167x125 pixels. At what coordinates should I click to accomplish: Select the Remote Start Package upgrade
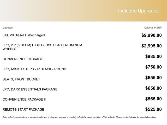[x=23, y=110]
